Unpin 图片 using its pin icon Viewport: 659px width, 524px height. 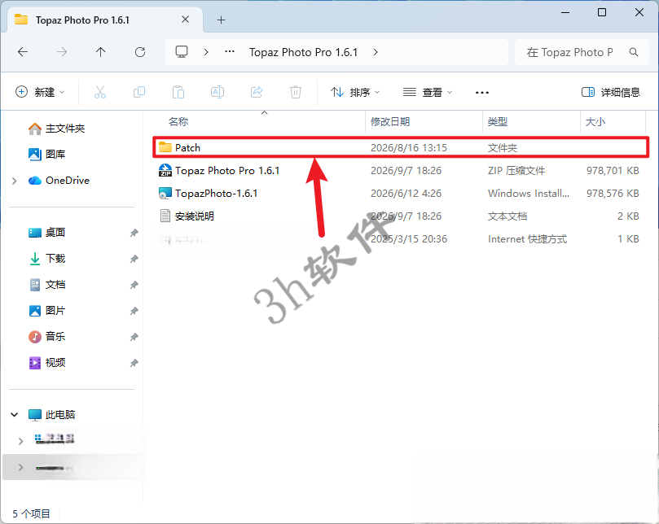(x=134, y=311)
